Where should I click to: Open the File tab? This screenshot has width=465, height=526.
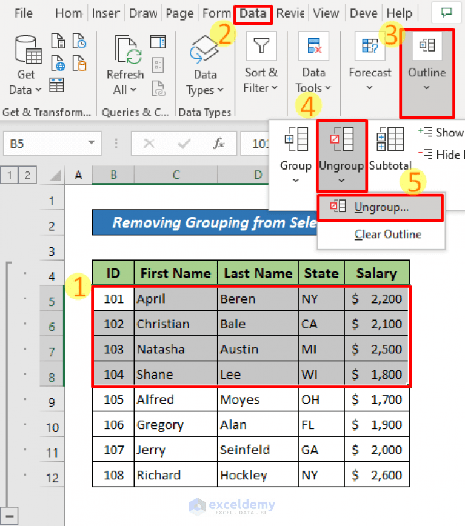click(24, 13)
